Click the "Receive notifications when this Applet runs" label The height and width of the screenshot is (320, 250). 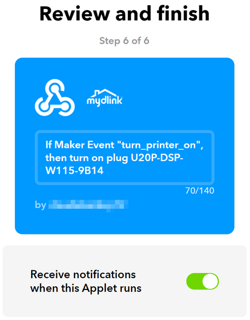coord(86,281)
